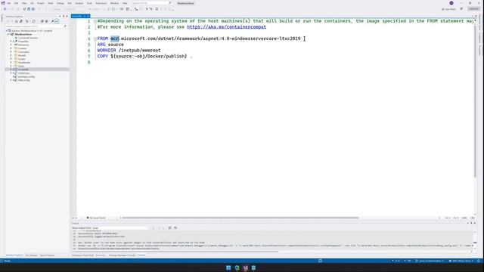Click Solution Explorer preview selected items icon
This screenshot has height=272, width=484.
57,21
